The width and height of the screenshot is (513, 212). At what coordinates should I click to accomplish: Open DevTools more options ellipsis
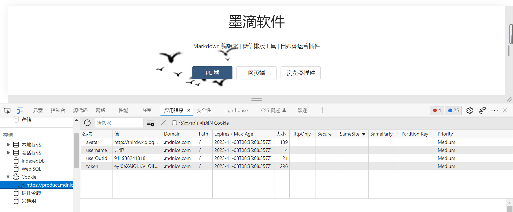pyautogui.click(x=494, y=110)
